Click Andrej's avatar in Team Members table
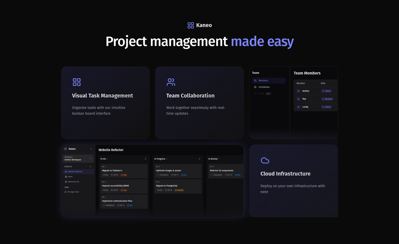This screenshot has height=244, width=399. click(298, 91)
